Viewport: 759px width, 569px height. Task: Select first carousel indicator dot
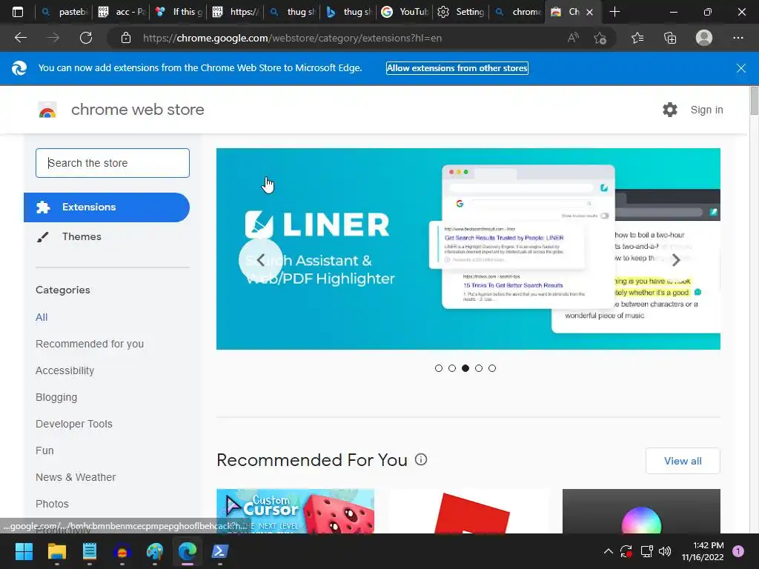click(439, 368)
